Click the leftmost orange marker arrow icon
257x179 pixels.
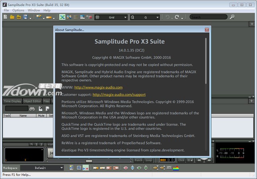pyautogui.click(x=96, y=168)
